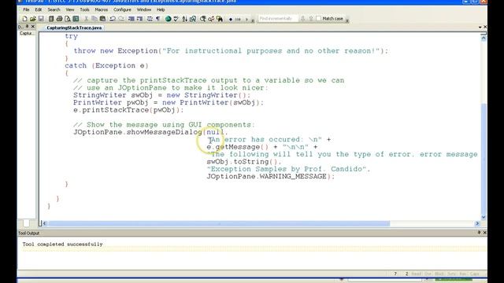Screen dimensions: 504x283
Task: Click the horizontal scrollbar thumb
Action: 219,223
